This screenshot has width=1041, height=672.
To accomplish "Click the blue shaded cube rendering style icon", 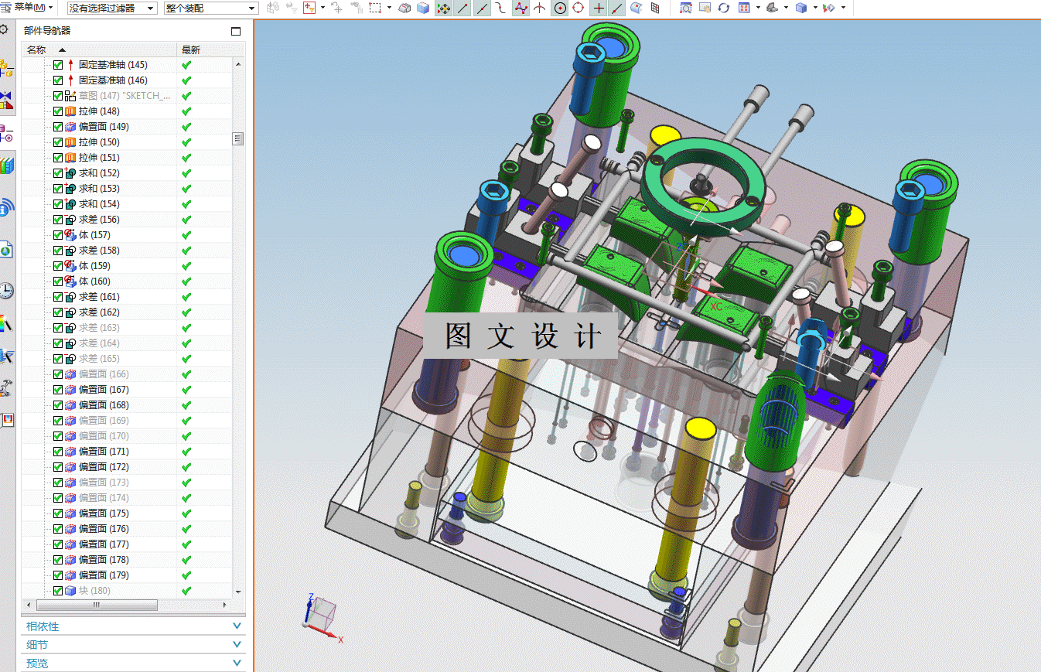I will point(801,8).
